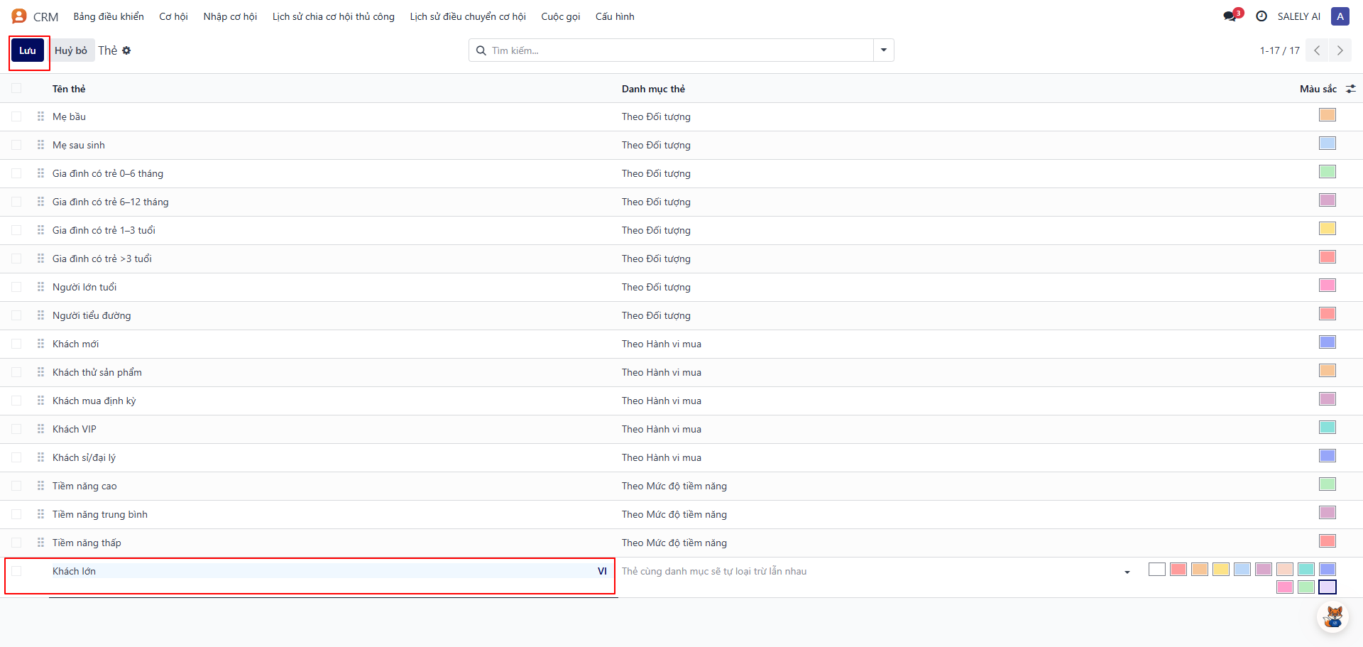Select the Khách mới row checkbox

[x=16, y=344]
